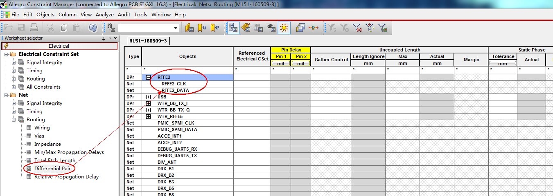Click the mil unit button under Pin 2

[301, 63]
